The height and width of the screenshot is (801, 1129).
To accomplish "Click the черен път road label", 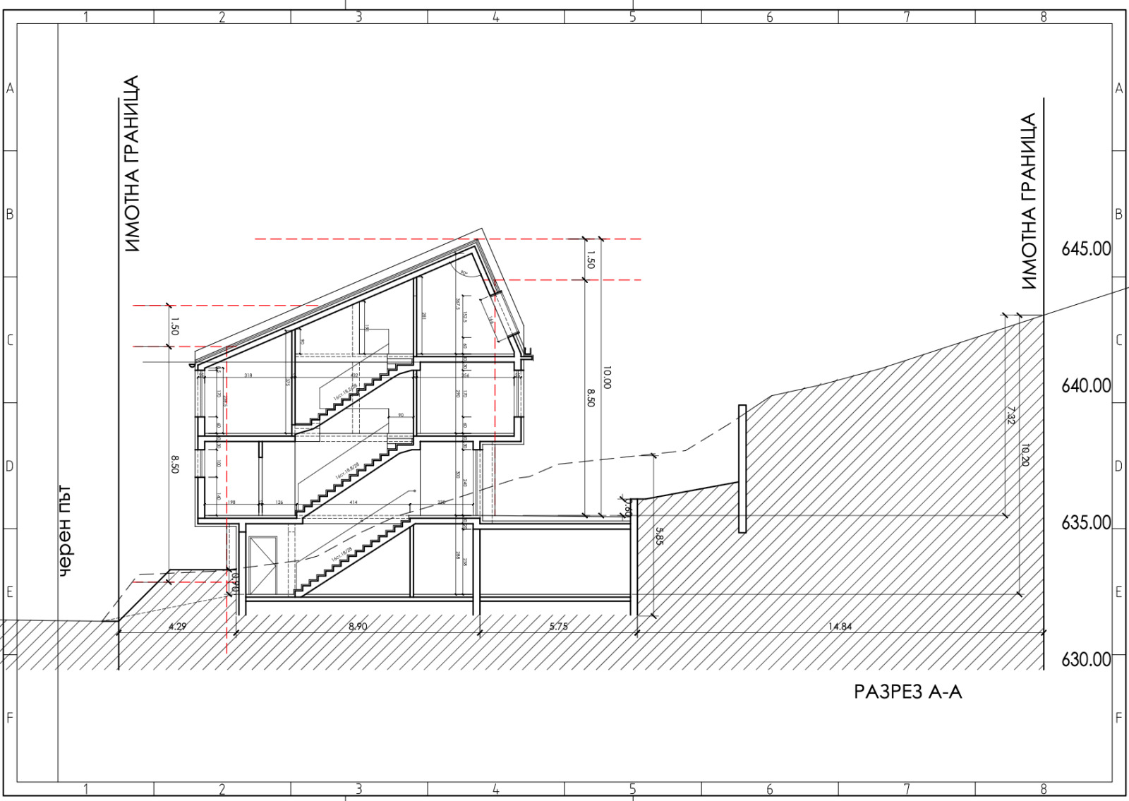I will coord(66,531).
